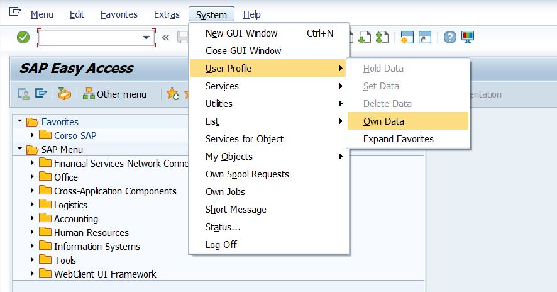Image resolution: width=557 pixels, height=292 pixels.
Task: Select the Logistics tree label
Action: click(70, 205)
